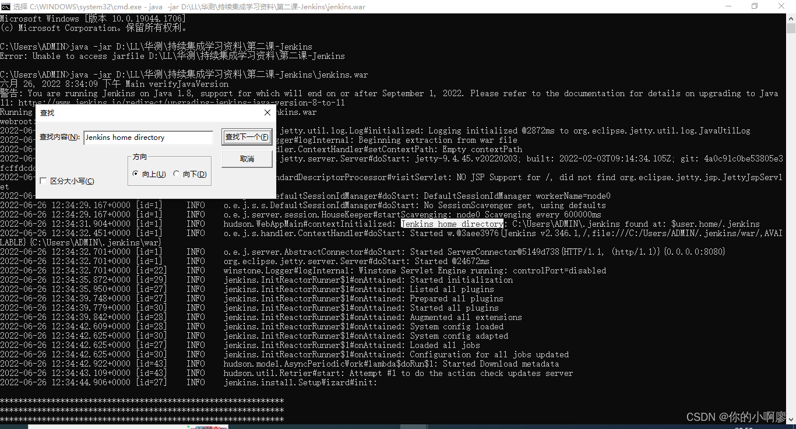Click 'DefaultSessionIdManager workerName=node0' log text
Screen dimensions: 796x429
coord(517,196)
